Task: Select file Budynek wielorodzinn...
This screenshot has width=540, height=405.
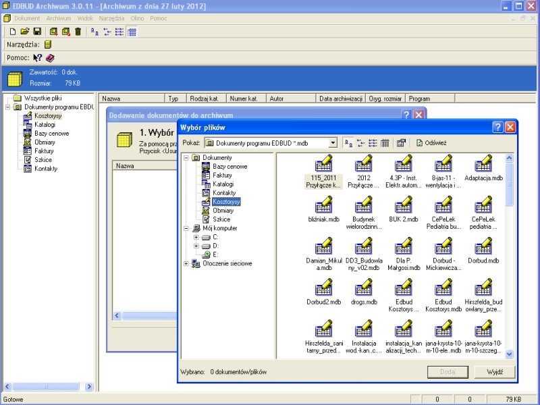Action: click(364, 213)
